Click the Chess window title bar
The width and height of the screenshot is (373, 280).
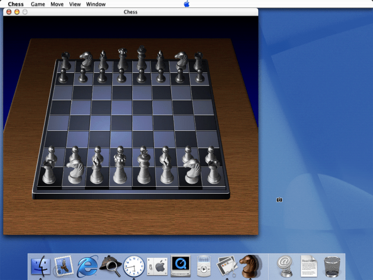130,12
